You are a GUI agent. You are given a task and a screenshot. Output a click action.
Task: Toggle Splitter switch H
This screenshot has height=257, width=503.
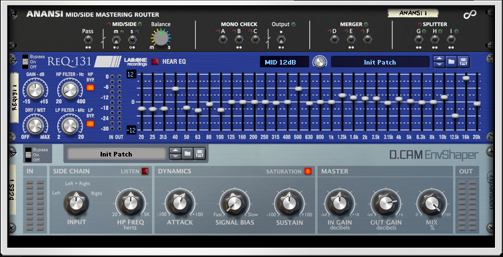(434, 39)
